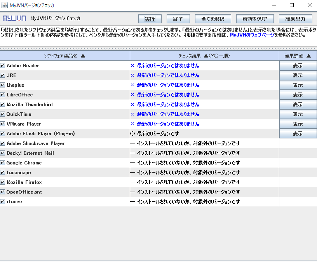Toggle the Google Chrome checkbox
Image resolution: width=317 pixels, height=262 pixels.
(3, 162)
